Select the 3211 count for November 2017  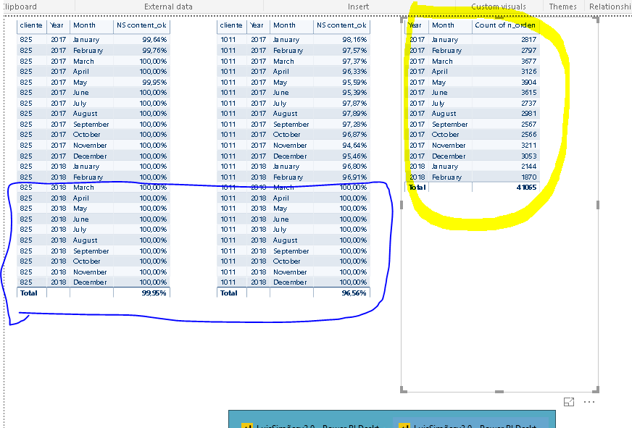pyautogui.click(x=528, y=146)
